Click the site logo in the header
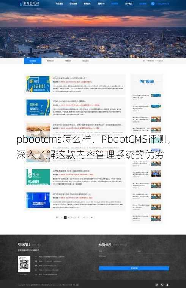 (x=30, y=3)
